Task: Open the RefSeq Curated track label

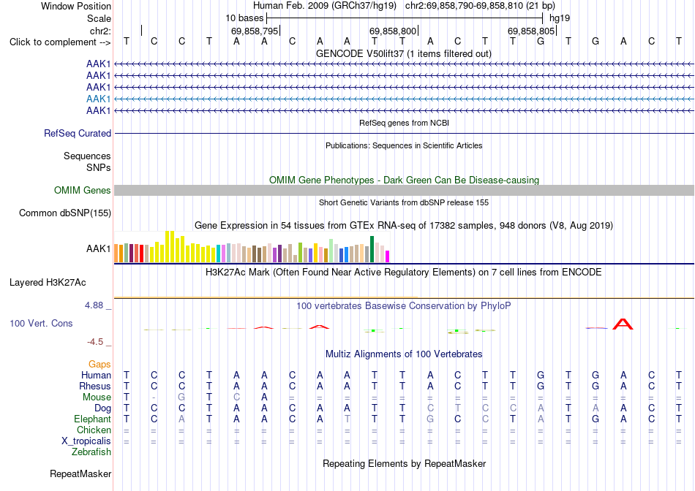Action: pos(78,133)
